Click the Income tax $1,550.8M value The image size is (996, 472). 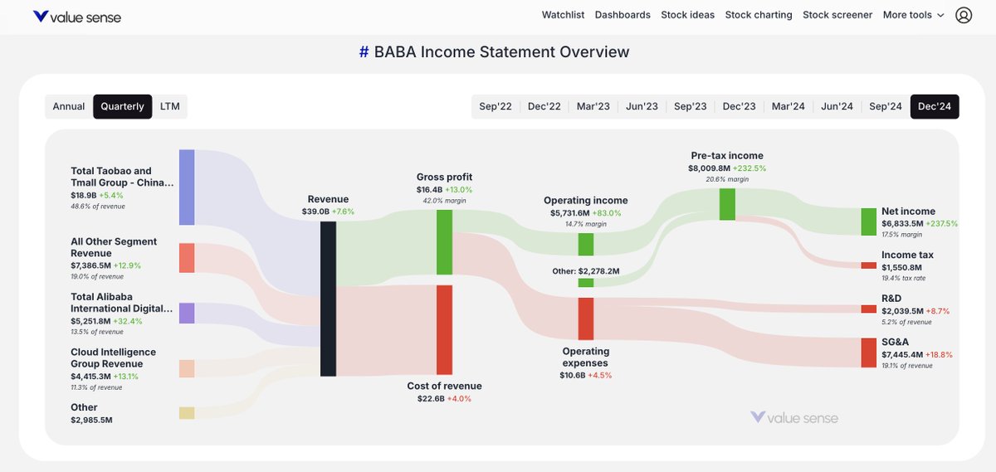coord(901,268)
